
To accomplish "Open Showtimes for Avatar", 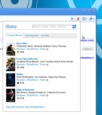I will 32,80.
